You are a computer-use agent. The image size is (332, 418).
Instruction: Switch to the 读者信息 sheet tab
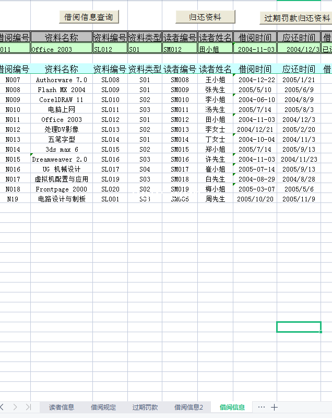click(x=62, y=407)
